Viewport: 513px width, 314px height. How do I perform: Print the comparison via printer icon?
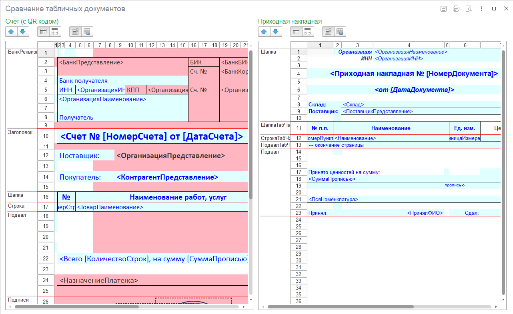pos(456,9)
